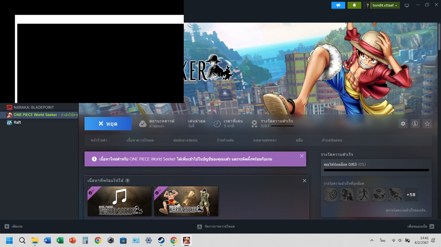Screen dimensions: 441x247
Task: Open the gem, leaf and meat achievement
Action: [x=379, y=195]
